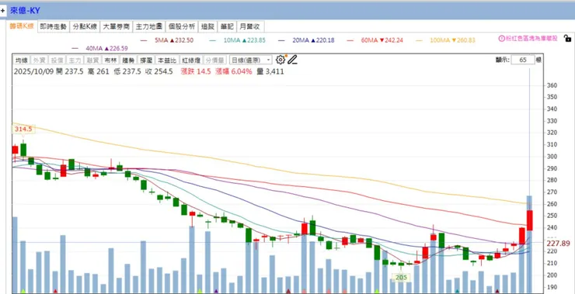Click the 漲跌 14.5 change value
The image size is (575, 294).
[196, 72]
